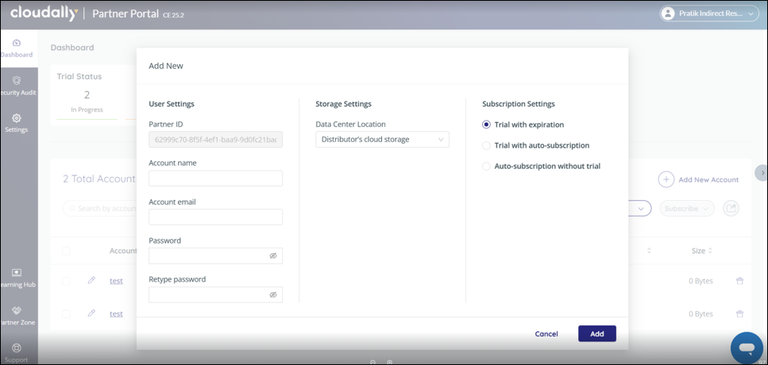Expand the right side panel arrow
Screen dimensions: 768x365
click(762, 173)
